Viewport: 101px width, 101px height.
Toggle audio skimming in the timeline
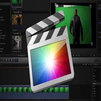[x=86, y=64]
